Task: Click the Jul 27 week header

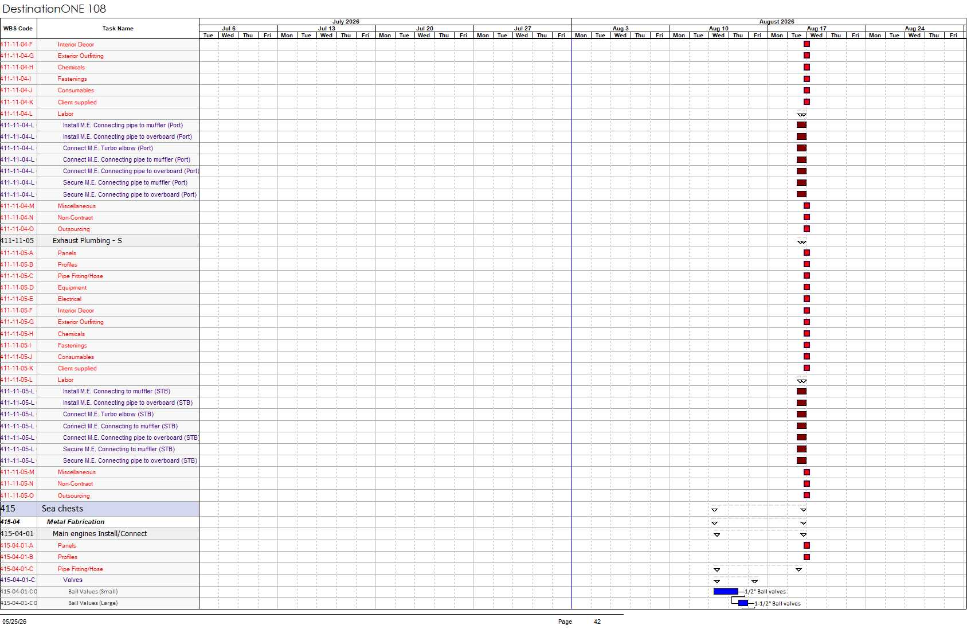Action: pyautogui.click(x=523, y=28)
